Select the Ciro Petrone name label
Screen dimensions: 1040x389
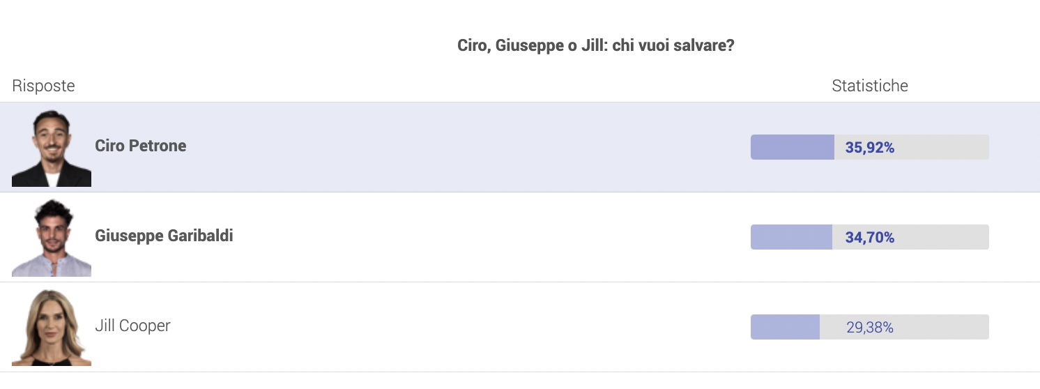point(141,146)
